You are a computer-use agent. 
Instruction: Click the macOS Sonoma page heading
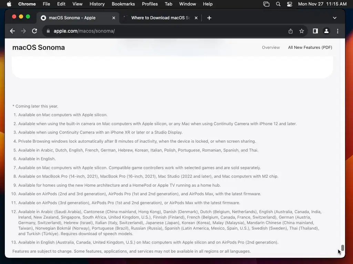click(x=39, y=47)
